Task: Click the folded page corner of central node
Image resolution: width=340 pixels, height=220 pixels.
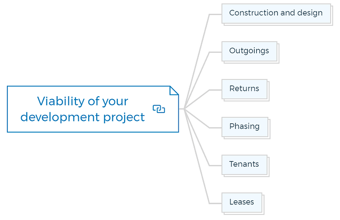Action: coord(174,90)
